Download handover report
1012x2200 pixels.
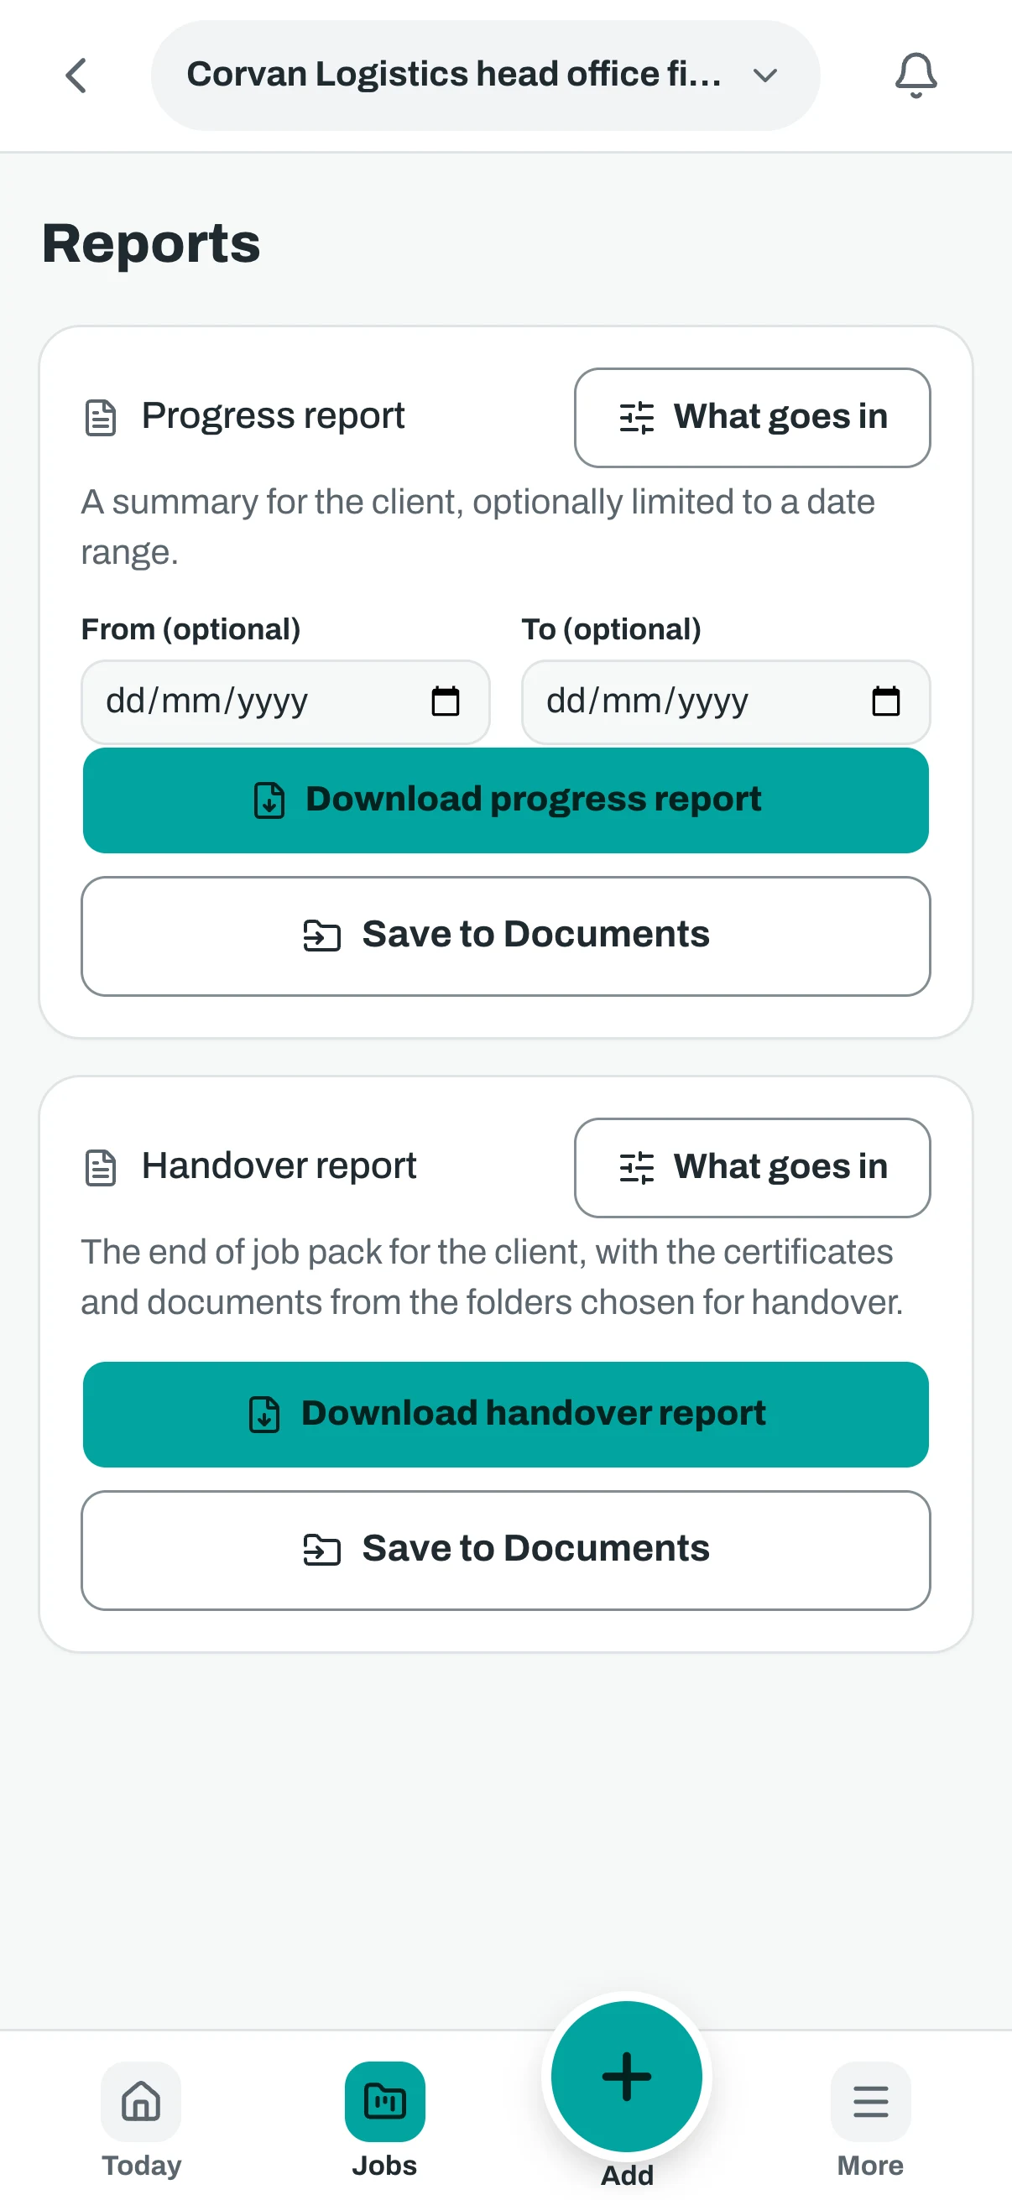tap(505, 1415)
